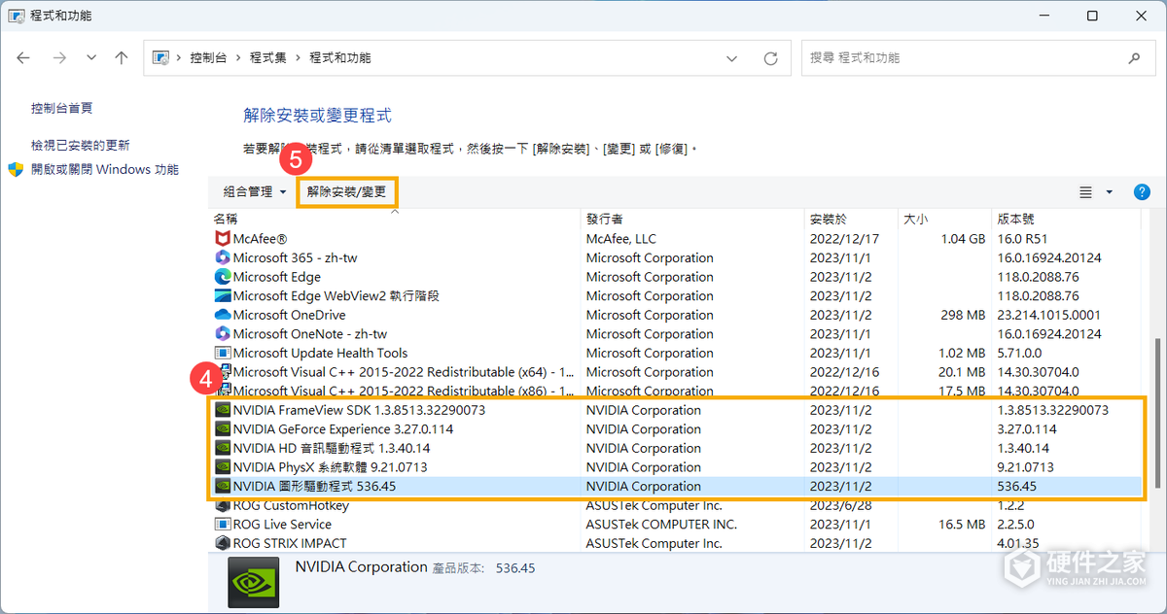The width and height of the screenshot is (1167, 614).
Task: Click version 4.01.35 cell
Action: pos(1017,543)
